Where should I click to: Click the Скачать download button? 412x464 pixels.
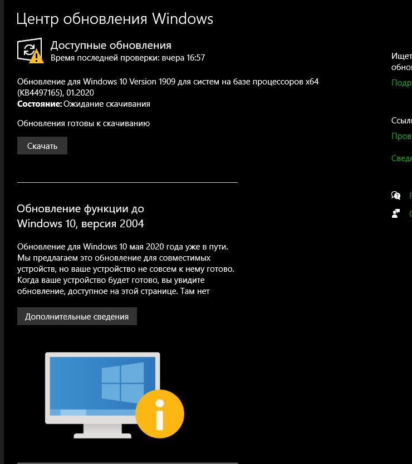42,146
